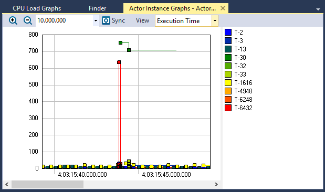Click the Sync button label
Screen dimensions: 325x192
click(118, 20)
